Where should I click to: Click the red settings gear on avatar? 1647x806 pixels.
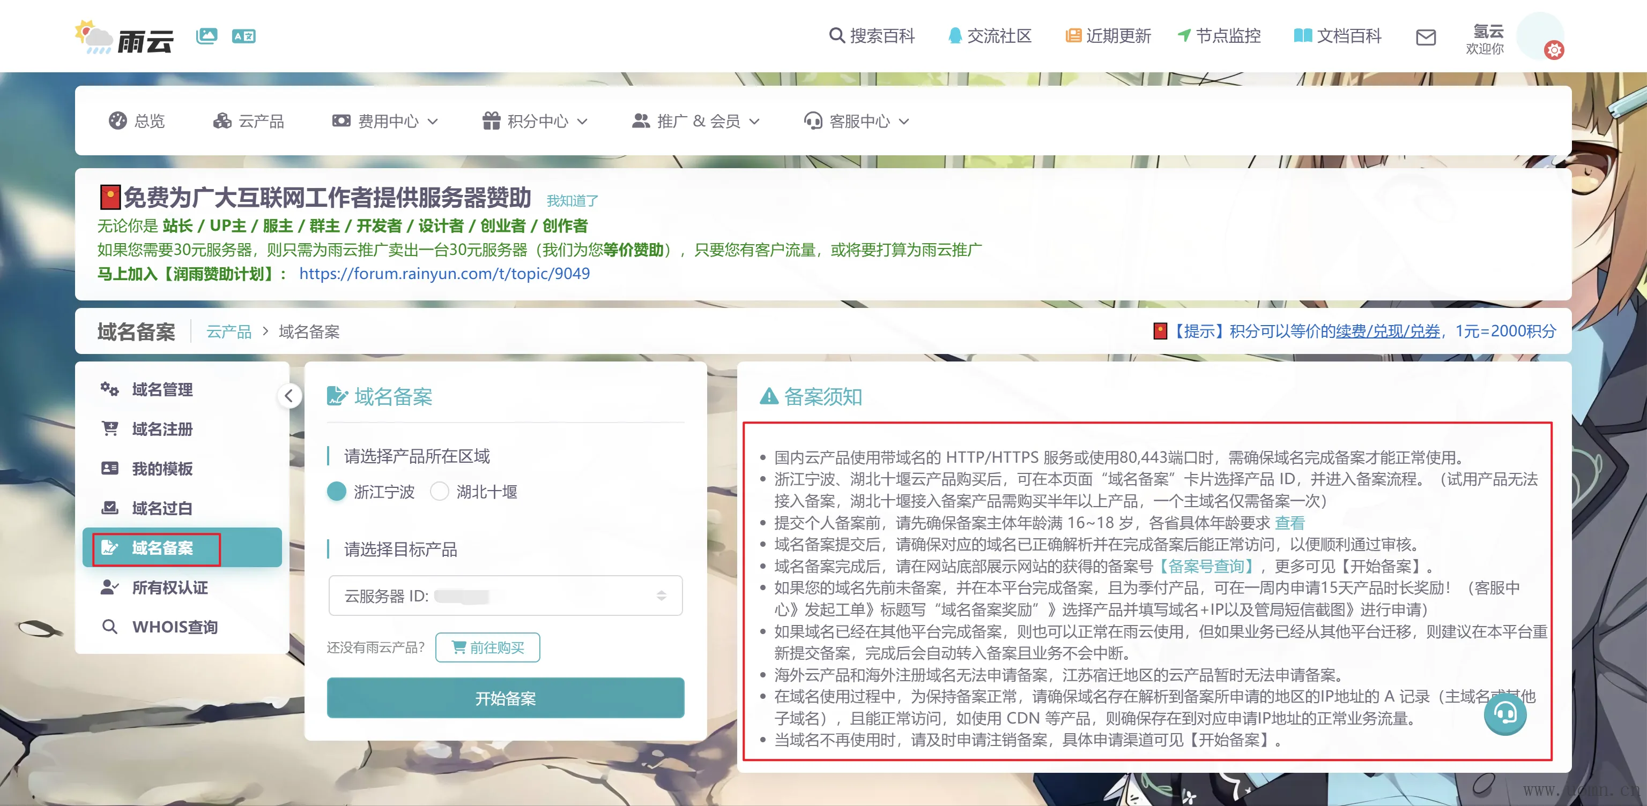pos(1554,50)
